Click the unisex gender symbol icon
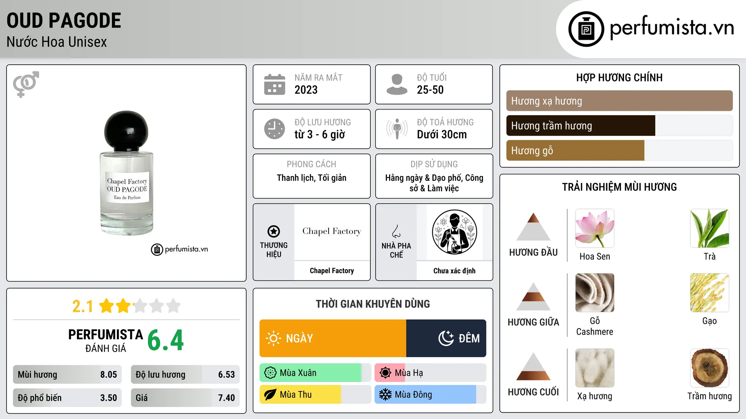 pyautogui.click(x=26, y=84)
